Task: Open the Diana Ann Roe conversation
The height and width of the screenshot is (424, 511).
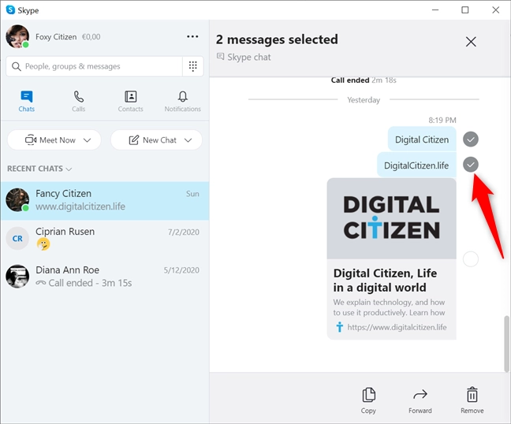Action: [105, 277]
